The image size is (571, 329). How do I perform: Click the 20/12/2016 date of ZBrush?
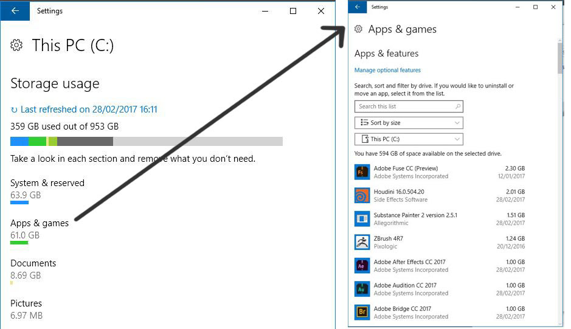[511, 246]
